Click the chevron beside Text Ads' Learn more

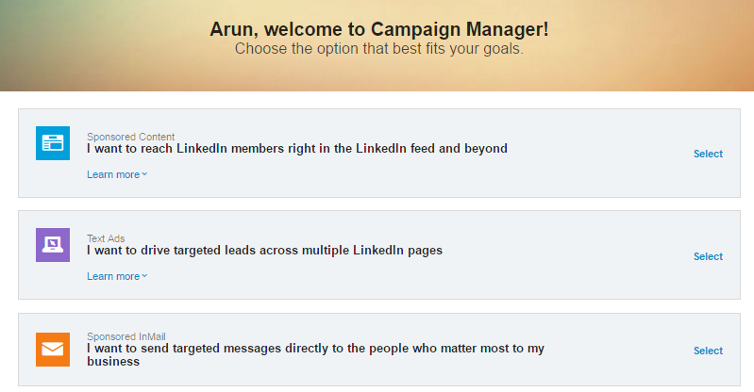(144, 276)
